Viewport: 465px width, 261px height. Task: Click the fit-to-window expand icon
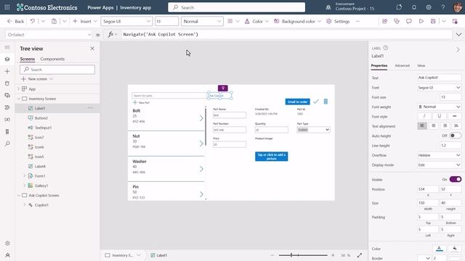pyautogui.click(x=360, y=255)
